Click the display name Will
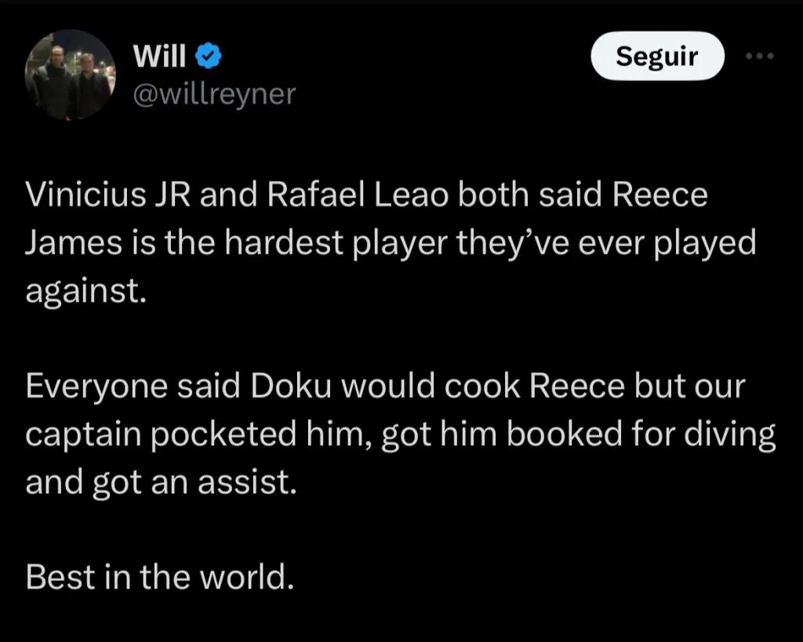Image resolution: width=803 pixels, height=642 pixels. [x=158, y=56]
